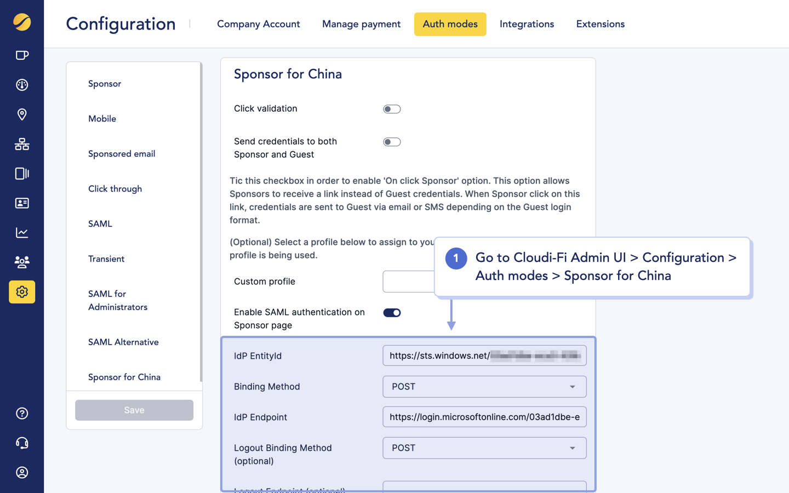Open the Binding Method dropdown
Viewport: 789px width, 493px height.
484,387
